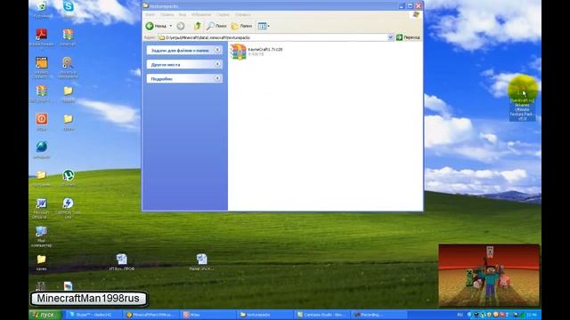Switch to the Skype taskbar window
This screenshot has width=570, height=320.
point(93,315)
